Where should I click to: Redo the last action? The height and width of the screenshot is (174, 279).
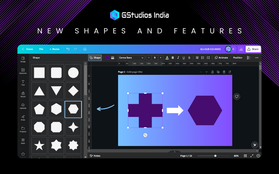pos(75,49)
